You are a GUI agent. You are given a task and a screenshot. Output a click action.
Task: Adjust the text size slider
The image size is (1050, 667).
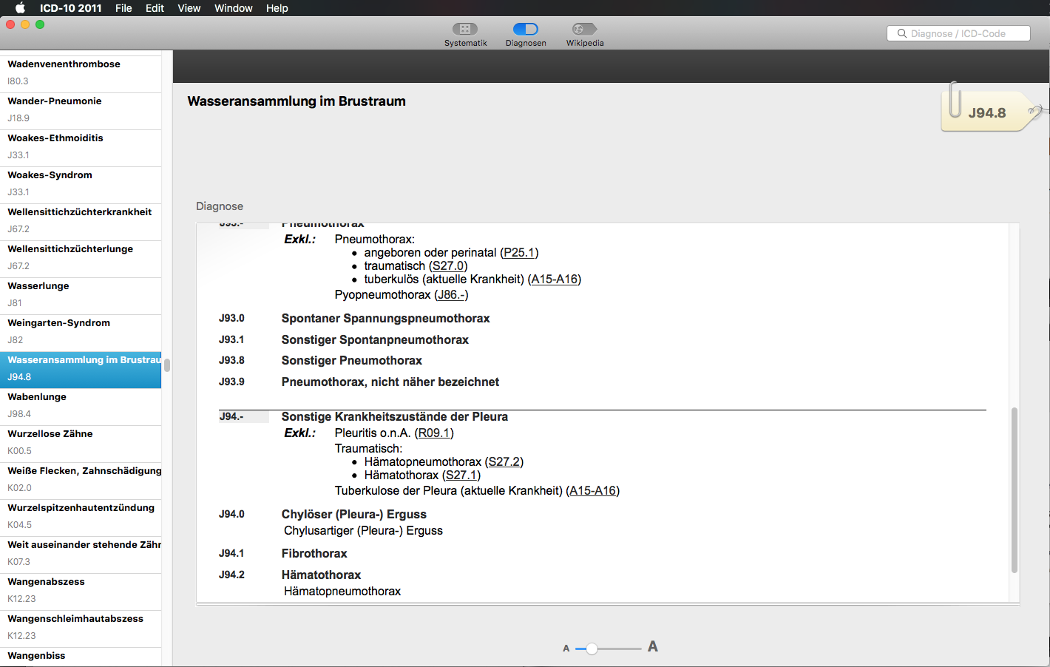tap(591, 649)
